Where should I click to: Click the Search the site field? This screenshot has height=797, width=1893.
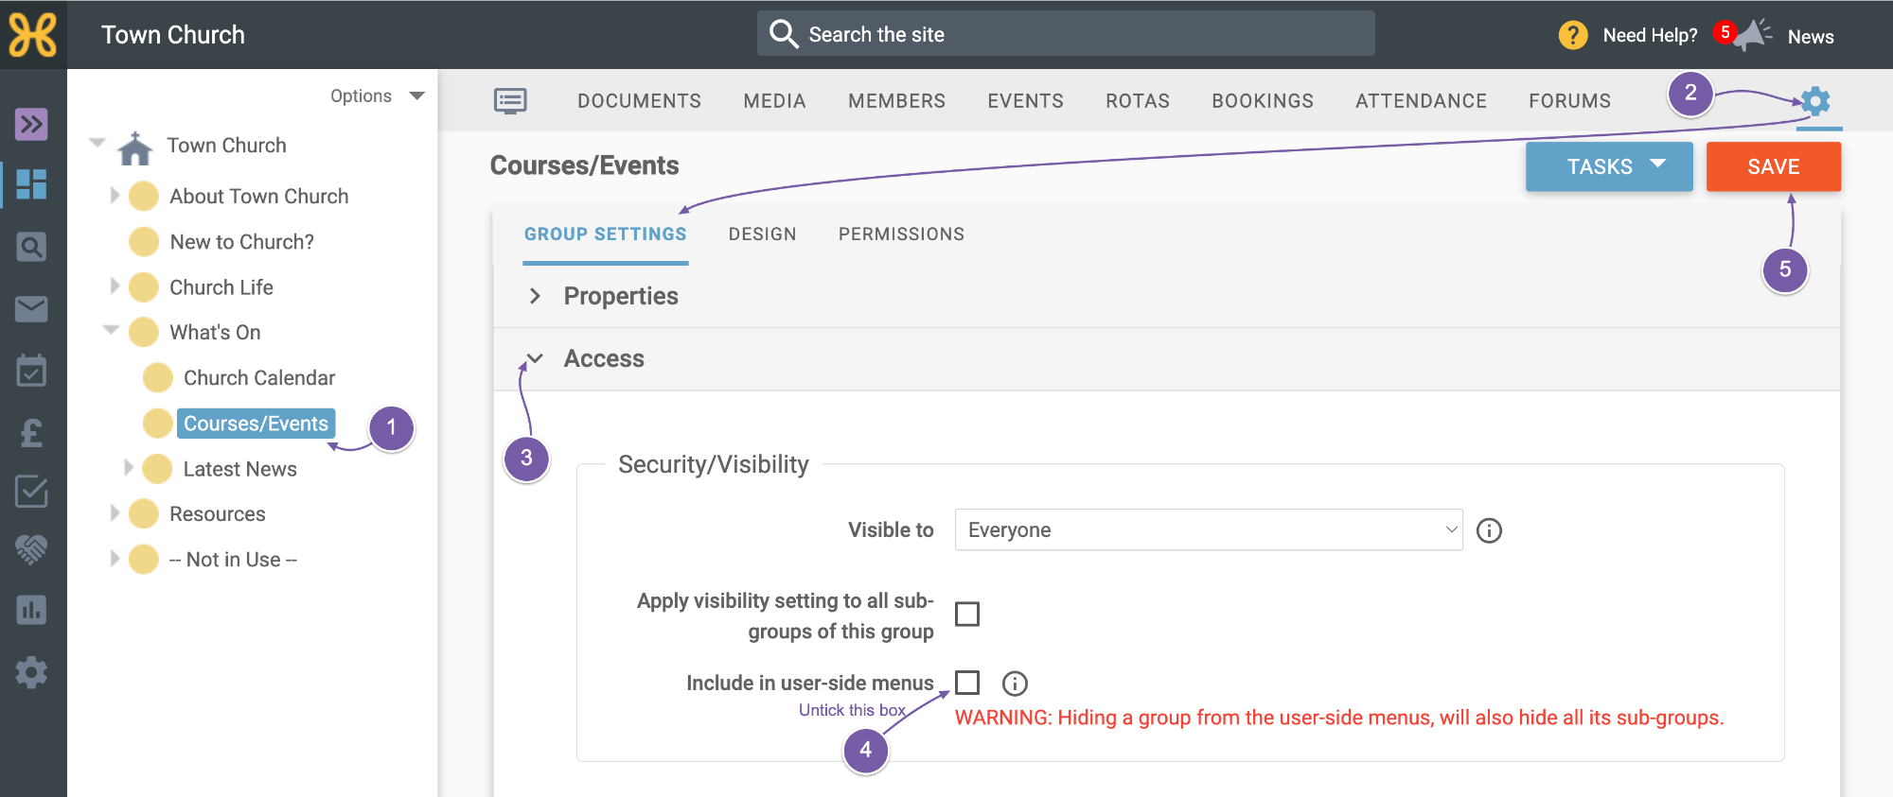tap(1066, 34)
